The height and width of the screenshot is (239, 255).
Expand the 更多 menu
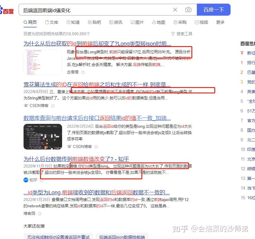click(220, 22)
